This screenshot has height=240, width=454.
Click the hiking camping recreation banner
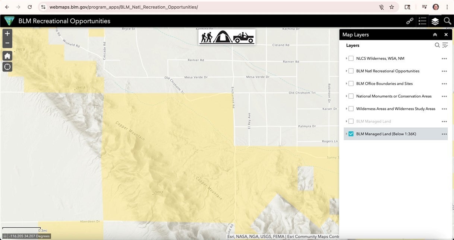point(227,37)
